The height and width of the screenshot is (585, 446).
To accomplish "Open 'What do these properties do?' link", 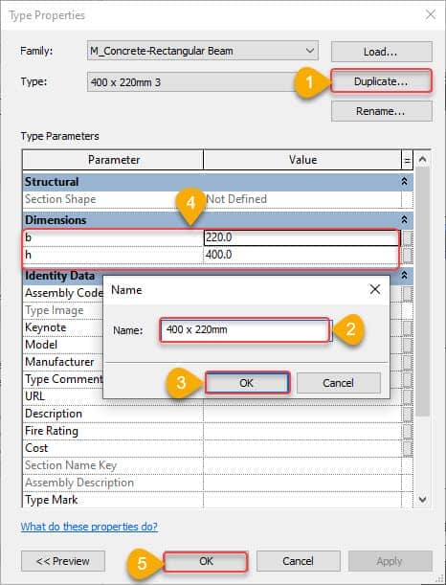I will click(x=89, y=527).
